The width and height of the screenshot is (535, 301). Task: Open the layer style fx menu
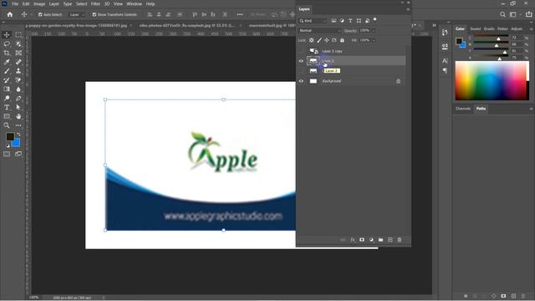click(x=353, y=240)
